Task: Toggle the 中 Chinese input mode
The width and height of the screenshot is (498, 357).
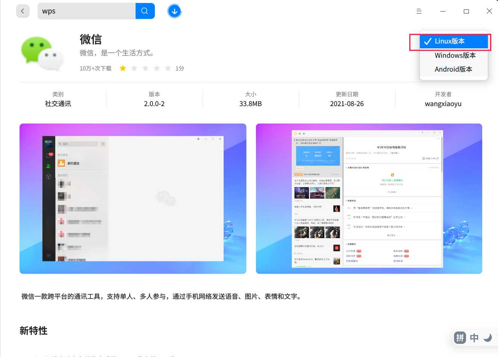Action: tap(474, 338)
